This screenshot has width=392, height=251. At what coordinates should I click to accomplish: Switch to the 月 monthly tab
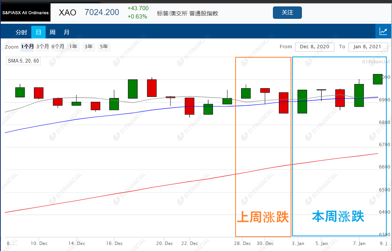click(x=66, y=32)
